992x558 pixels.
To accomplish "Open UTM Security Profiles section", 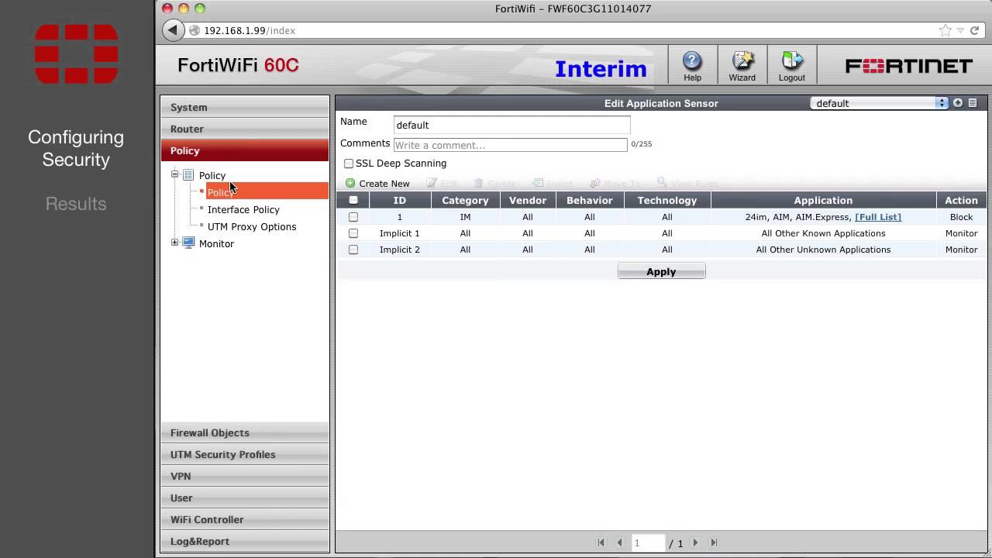I will [x=245, y=454].
